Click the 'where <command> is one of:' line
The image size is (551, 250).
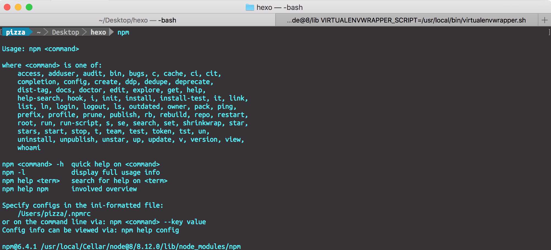[x=52, y=65]
